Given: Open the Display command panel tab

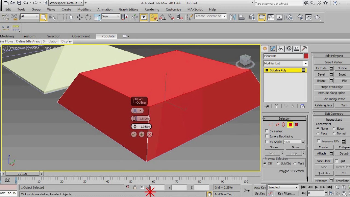Looking at the screenshot, I should click(x=297, y=48).
